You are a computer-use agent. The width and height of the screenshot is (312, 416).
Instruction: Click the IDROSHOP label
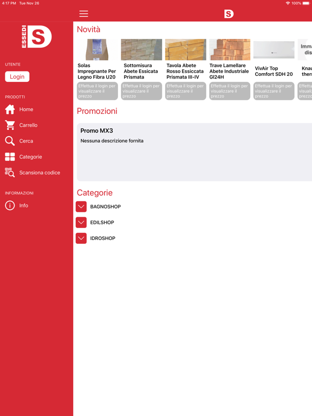click(x=103, y=238)
